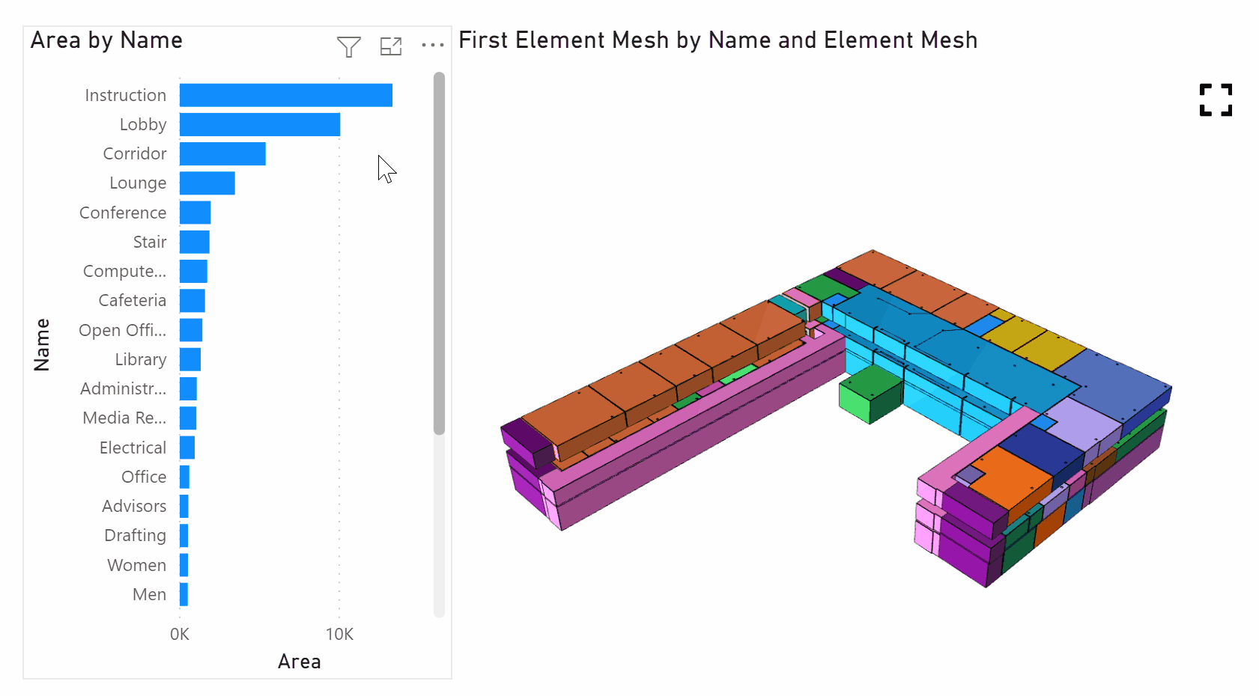1259x696 pixels.
Task: Click the 'Name' y-axis title
Action: coord(42,344)
